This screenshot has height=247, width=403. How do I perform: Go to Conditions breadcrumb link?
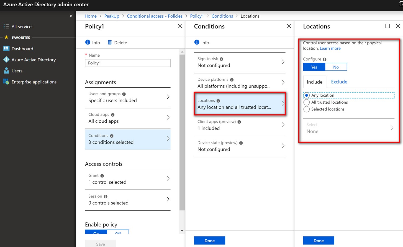[222, 16]
